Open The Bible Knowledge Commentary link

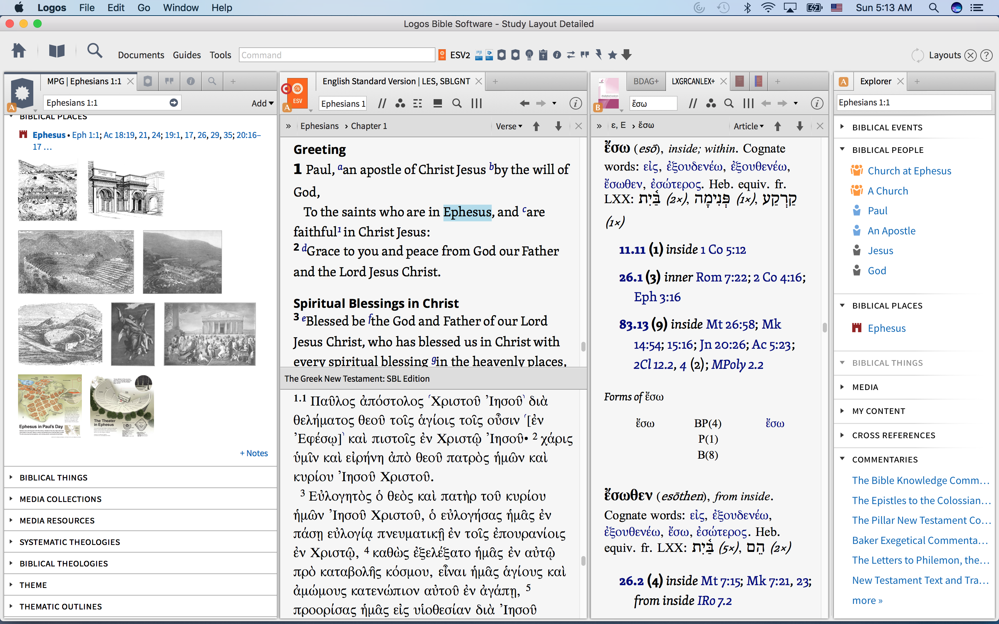[x=921, y=480]
